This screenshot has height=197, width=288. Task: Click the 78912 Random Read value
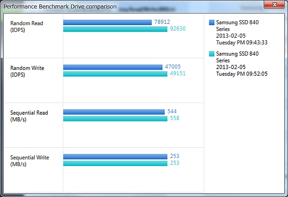click(162, 22)
